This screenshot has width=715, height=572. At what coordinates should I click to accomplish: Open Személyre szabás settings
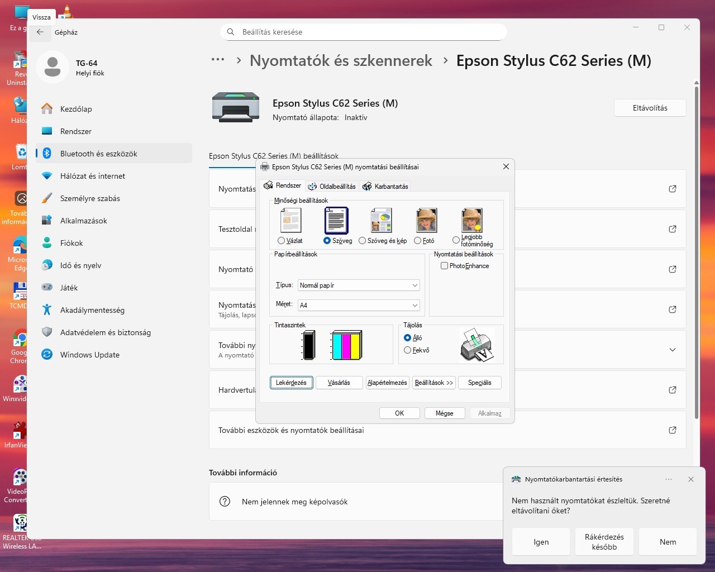point(114,198)
